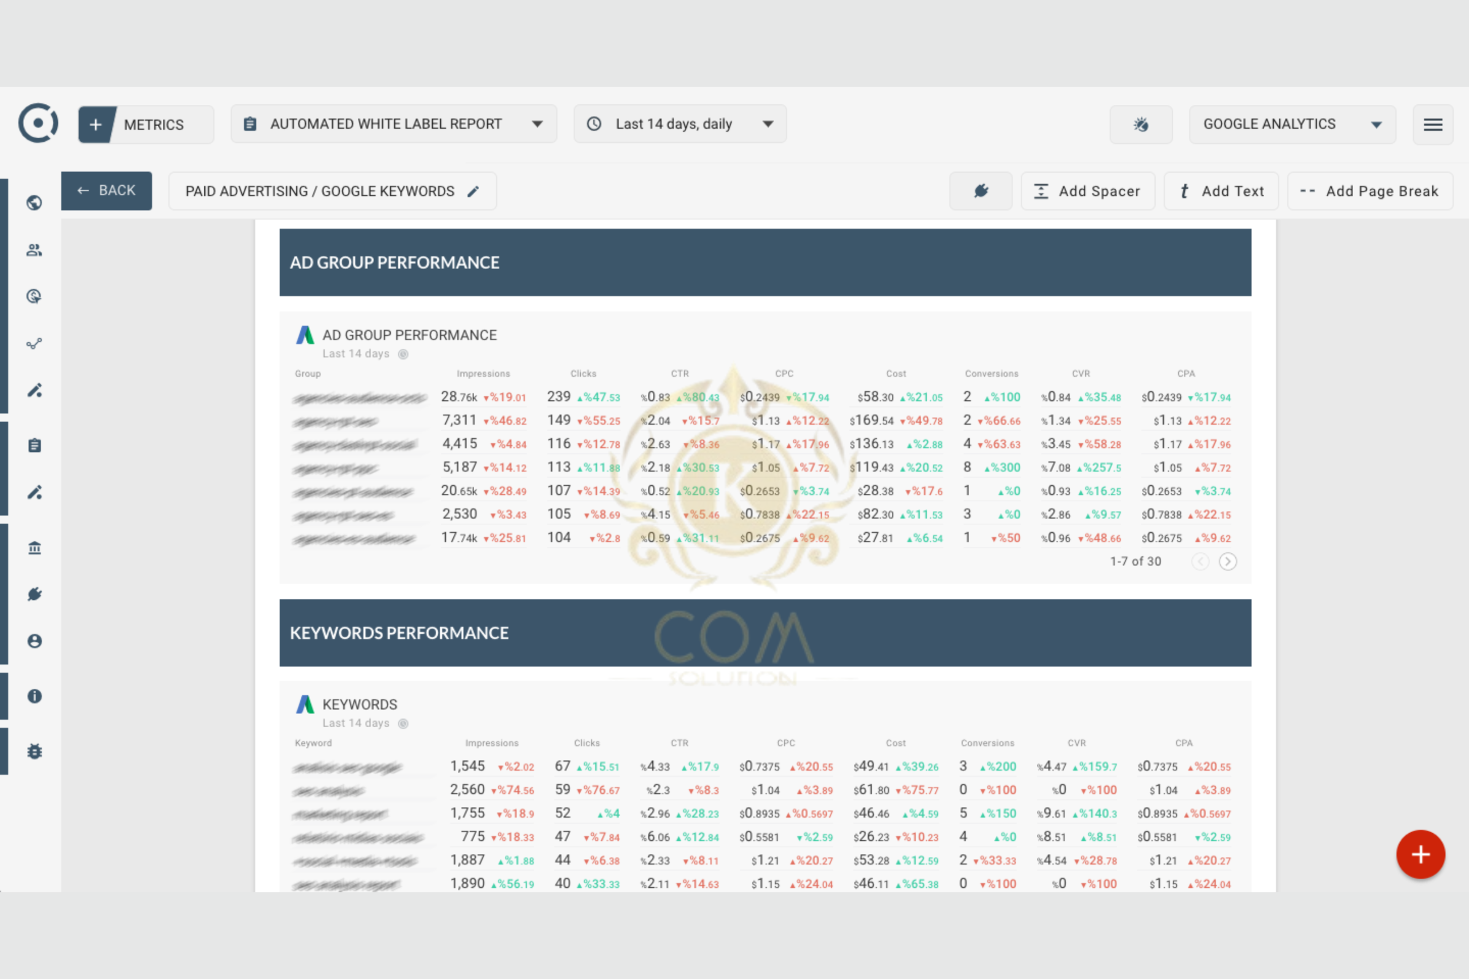Go to next page of ad groups
This screenshot has width=1469, height=979.
[x=1227, y=561]
